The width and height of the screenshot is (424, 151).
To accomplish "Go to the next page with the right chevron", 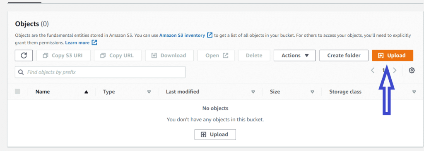I will pos(395,71).
